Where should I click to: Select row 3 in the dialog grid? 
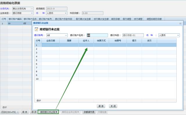click(105, 53)
